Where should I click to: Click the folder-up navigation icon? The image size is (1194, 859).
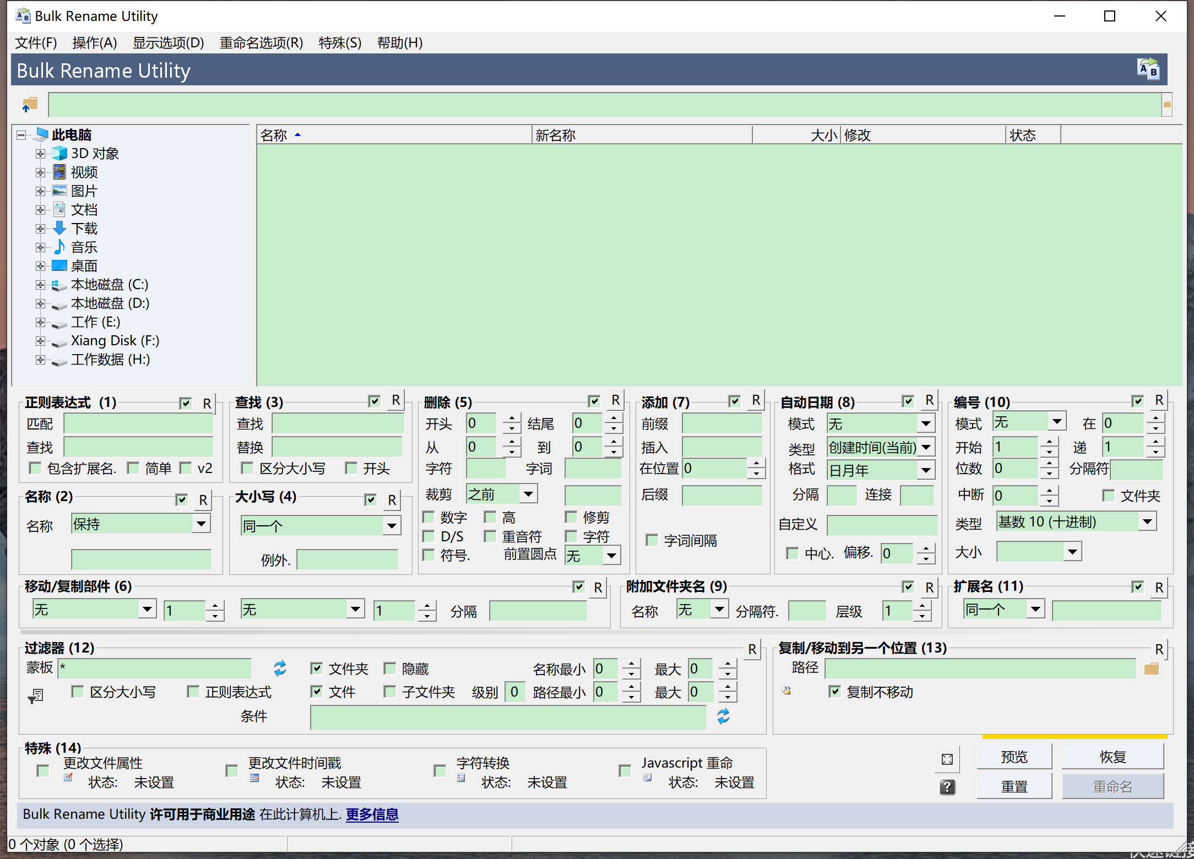click(29, 104)
